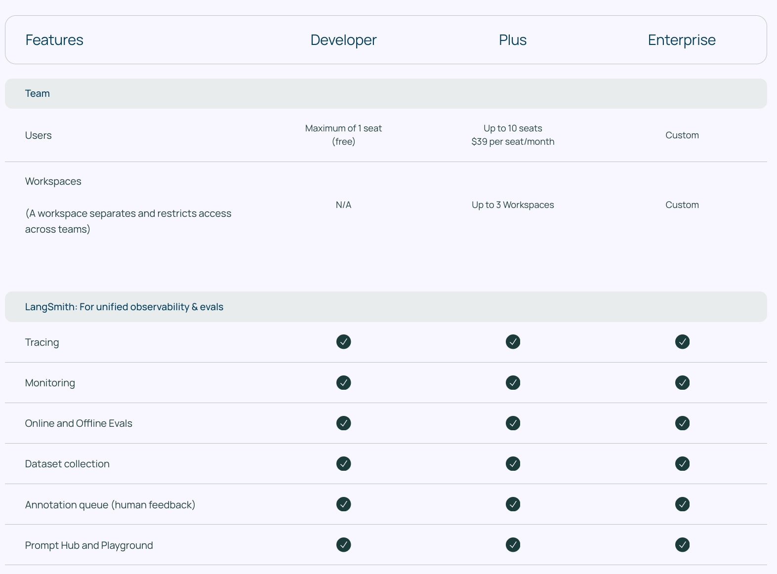Click Dataset collection checkmark under Developer
777x574 pixels.
tap(343, 464)
